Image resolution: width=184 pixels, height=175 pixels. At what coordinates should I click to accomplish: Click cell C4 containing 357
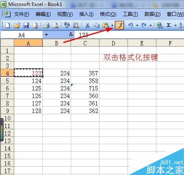(85, 73)
